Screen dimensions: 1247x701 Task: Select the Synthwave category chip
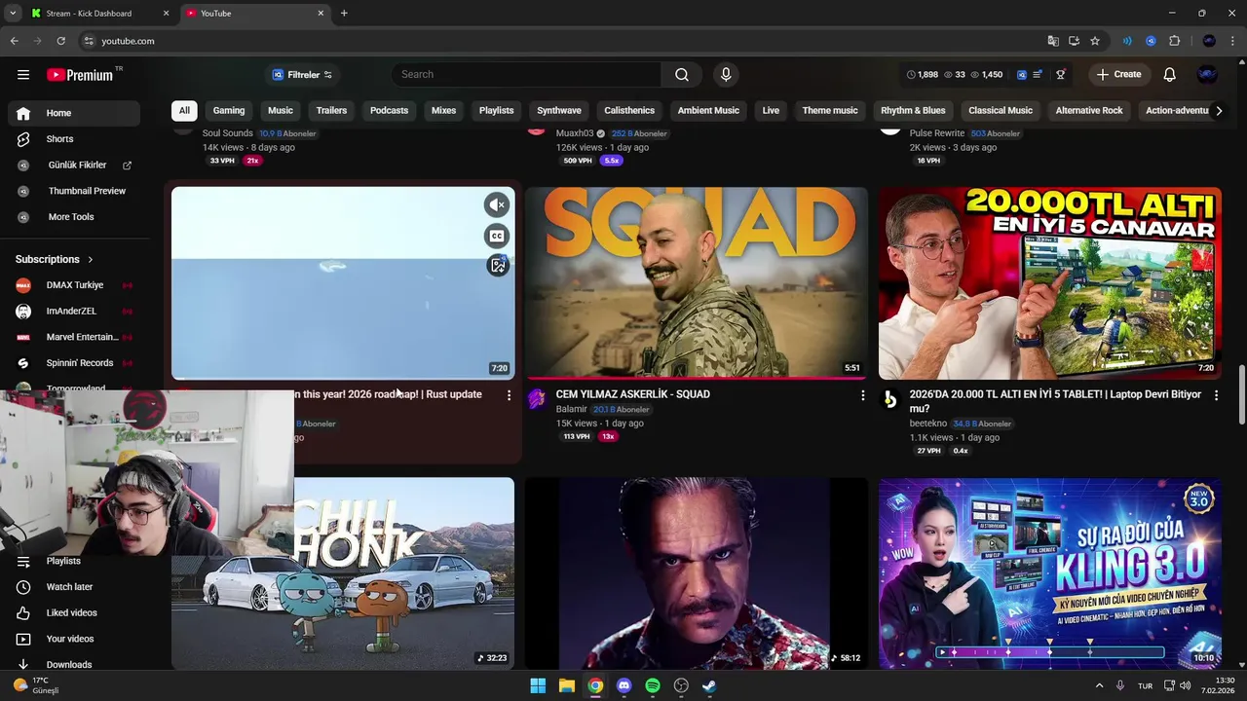[559, 110]
